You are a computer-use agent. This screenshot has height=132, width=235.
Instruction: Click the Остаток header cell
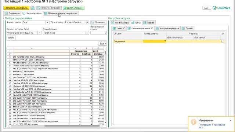(x=75, y=54)
